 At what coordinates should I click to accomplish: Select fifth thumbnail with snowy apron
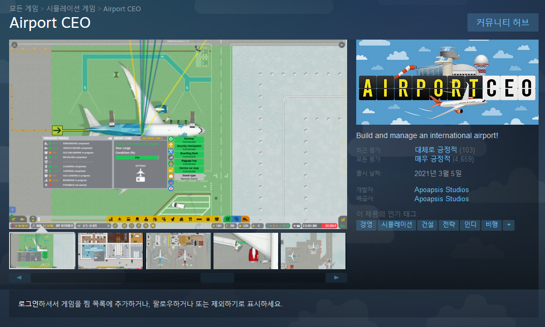point(313,251)
